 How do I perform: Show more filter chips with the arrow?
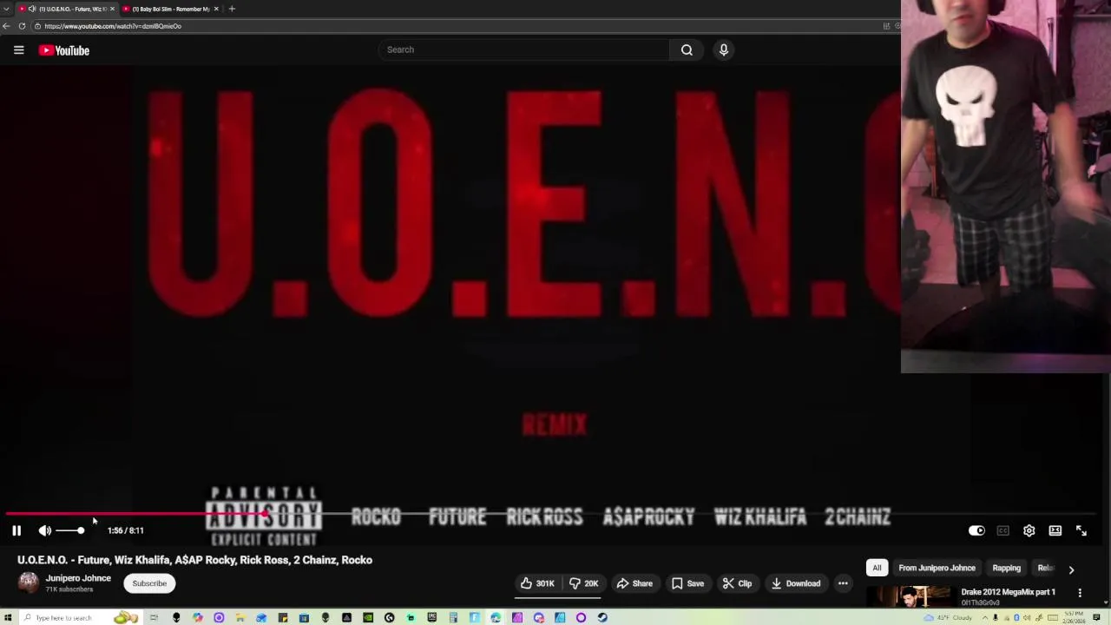click(x=1071, y=569)
